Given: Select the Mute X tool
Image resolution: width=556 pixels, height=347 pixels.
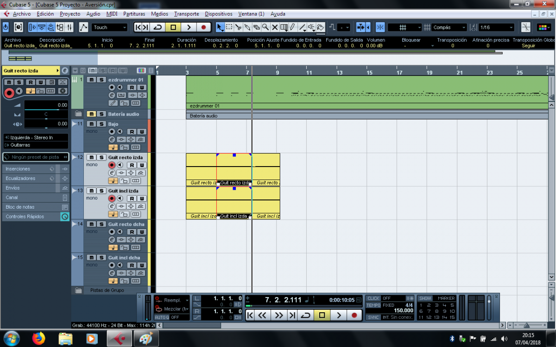Looking at the screenshot, I should tap(275, 27).
